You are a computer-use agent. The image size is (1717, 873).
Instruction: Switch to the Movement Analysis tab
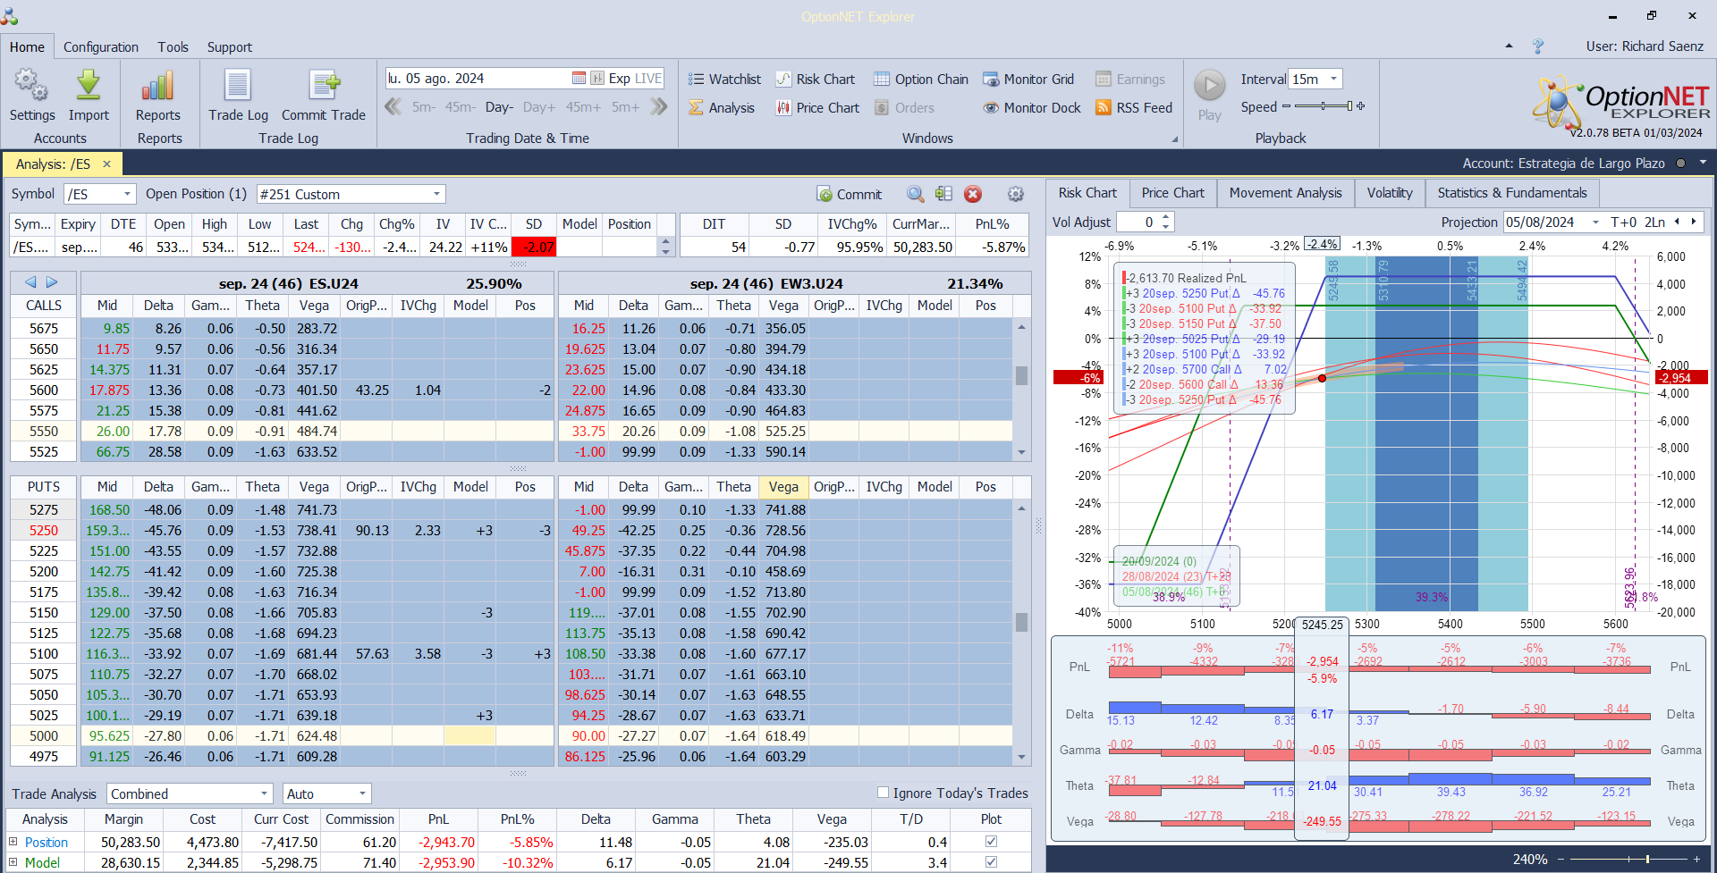[1285, 193]
